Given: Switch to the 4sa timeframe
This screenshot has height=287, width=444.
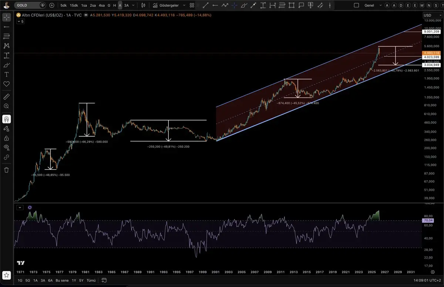Looking at the screenshot, I should pyautogui.click(x=101, y=6).
